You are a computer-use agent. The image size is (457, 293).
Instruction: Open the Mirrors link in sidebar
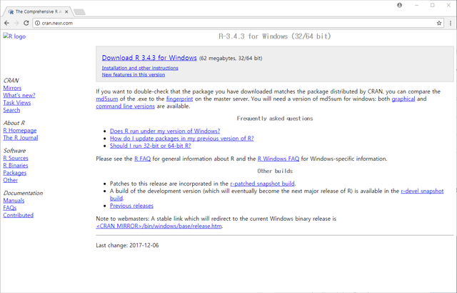click(12, 88)
